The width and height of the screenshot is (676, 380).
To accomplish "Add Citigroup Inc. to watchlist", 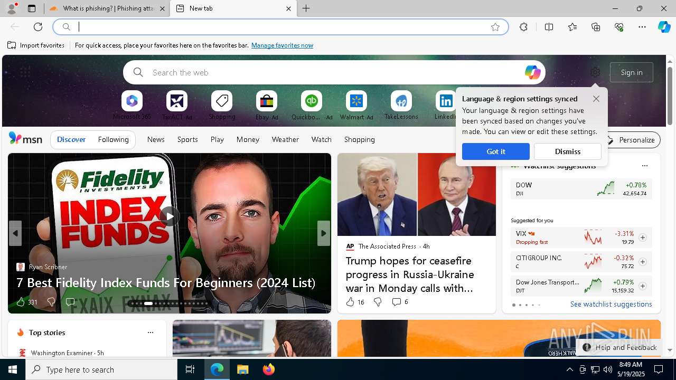I will tap(643, 262).
